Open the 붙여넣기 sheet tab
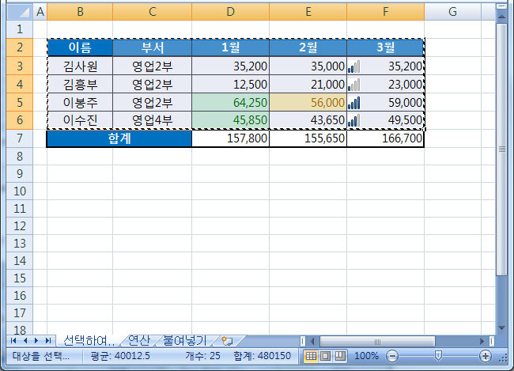The height and width of the screenshot is (371, 514). [x=185, y=341]
